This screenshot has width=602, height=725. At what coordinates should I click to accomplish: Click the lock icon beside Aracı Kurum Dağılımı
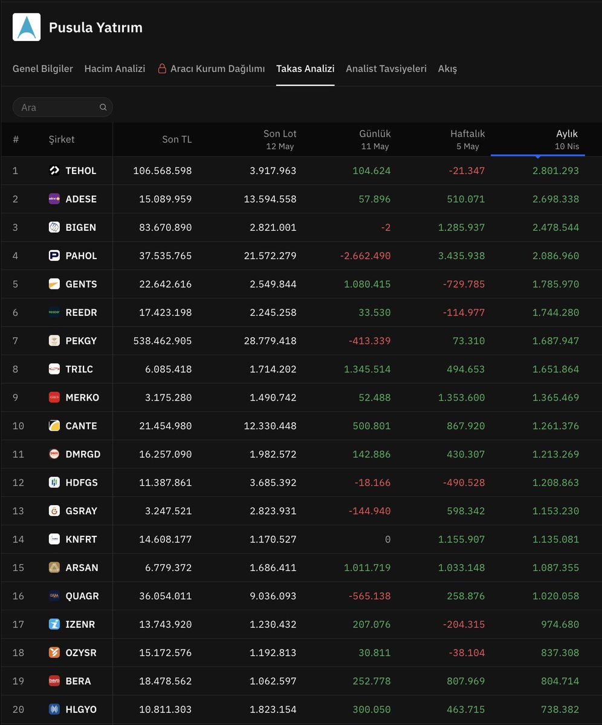[162, 69]
